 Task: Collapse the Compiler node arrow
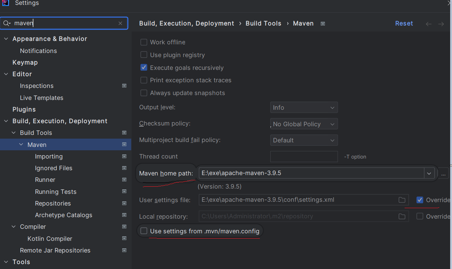point(14,227)
